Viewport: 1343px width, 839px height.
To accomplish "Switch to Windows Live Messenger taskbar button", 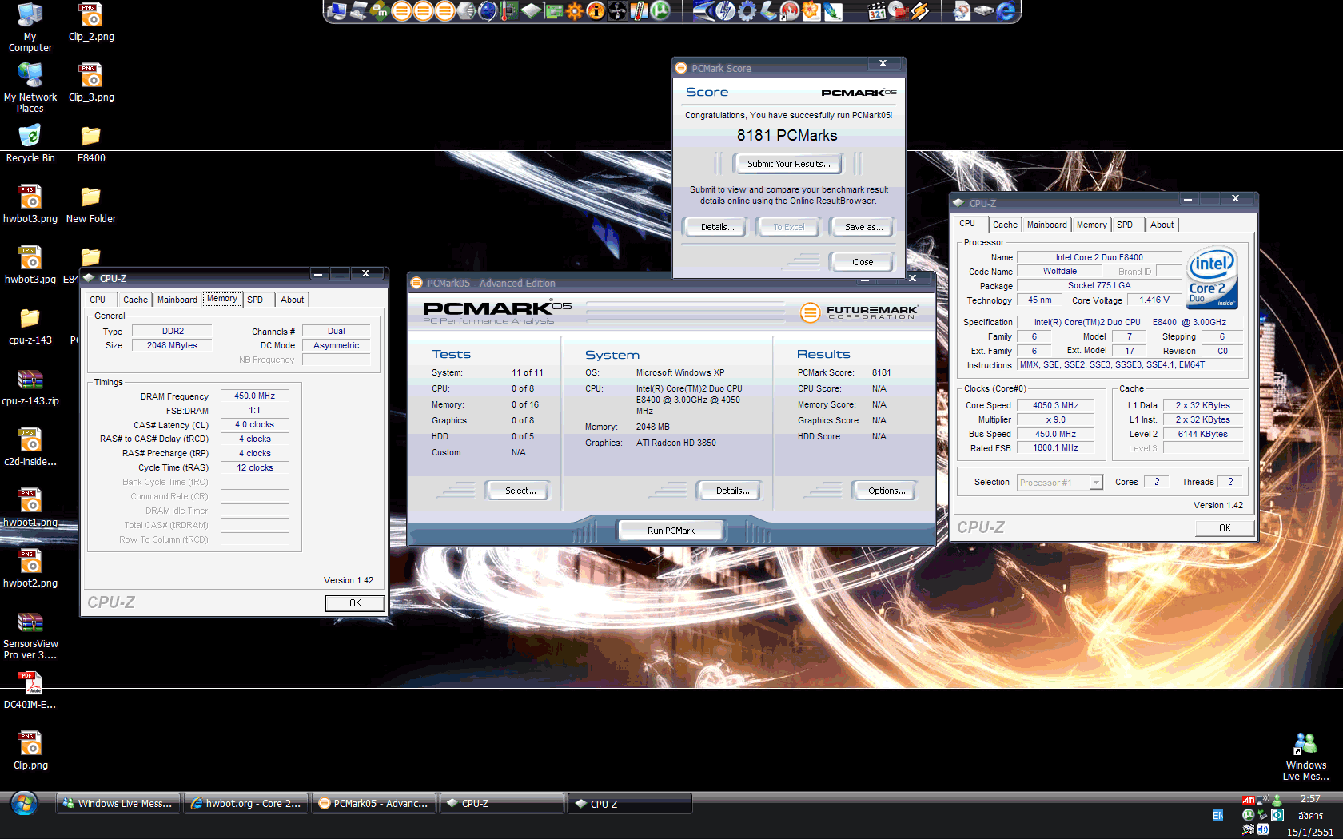I will [x=119, y=804].
